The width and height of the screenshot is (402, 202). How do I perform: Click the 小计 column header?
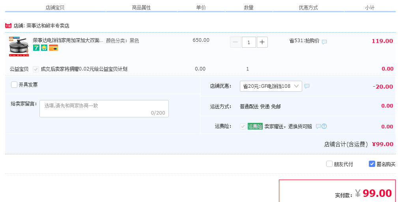pos(370,8)
